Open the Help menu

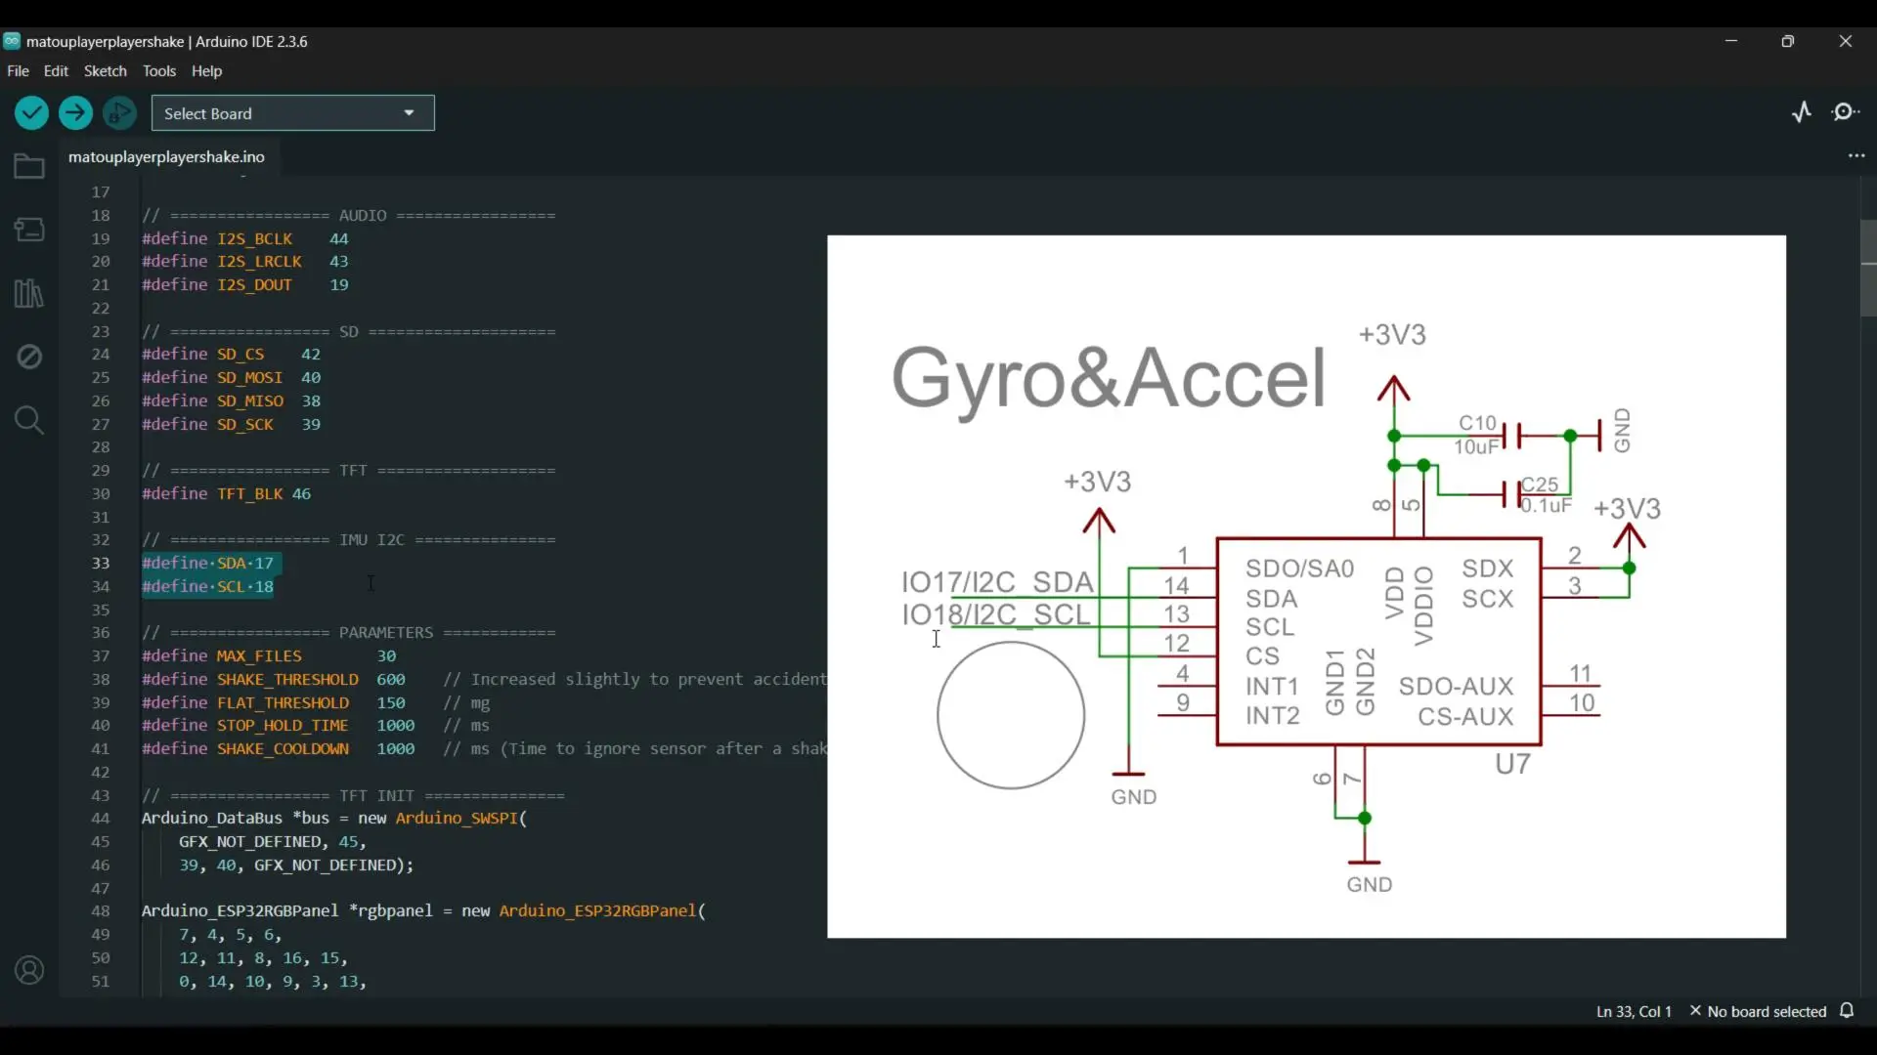pos(206,71)
